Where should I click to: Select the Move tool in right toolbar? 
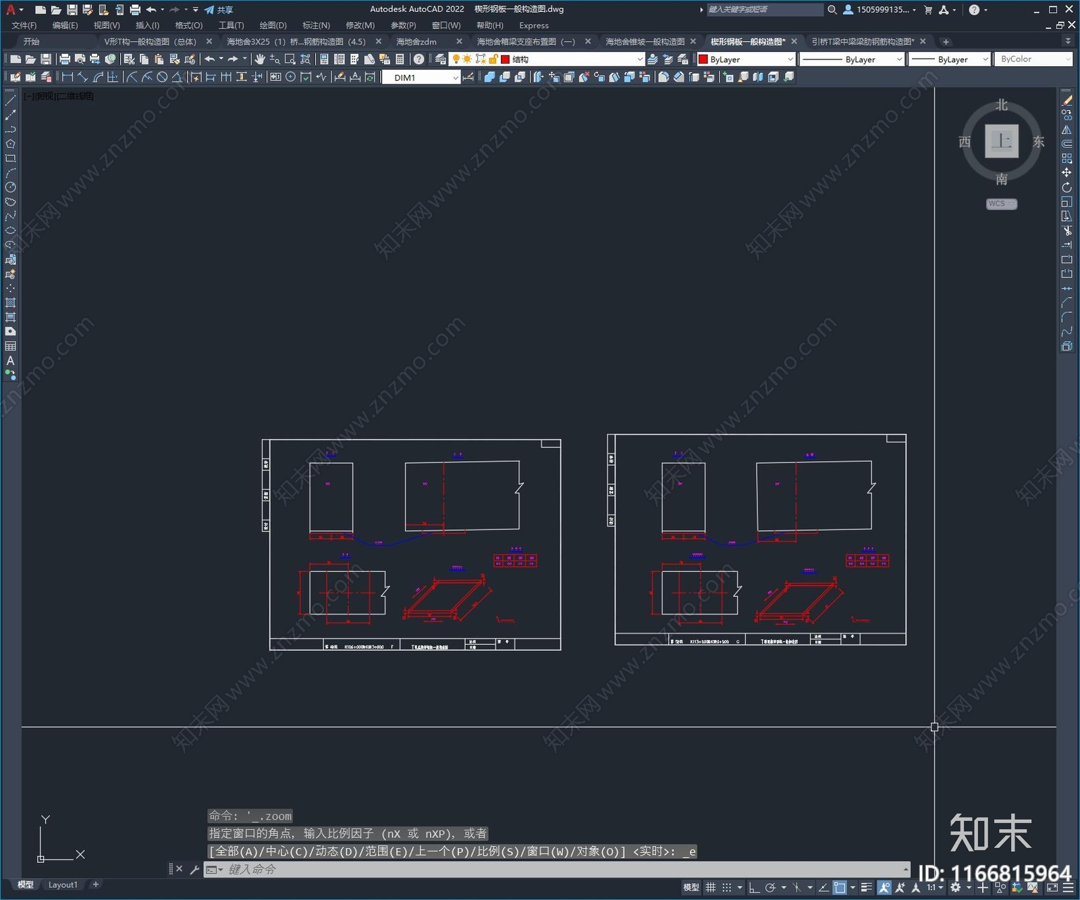[x=1066, y=173]
